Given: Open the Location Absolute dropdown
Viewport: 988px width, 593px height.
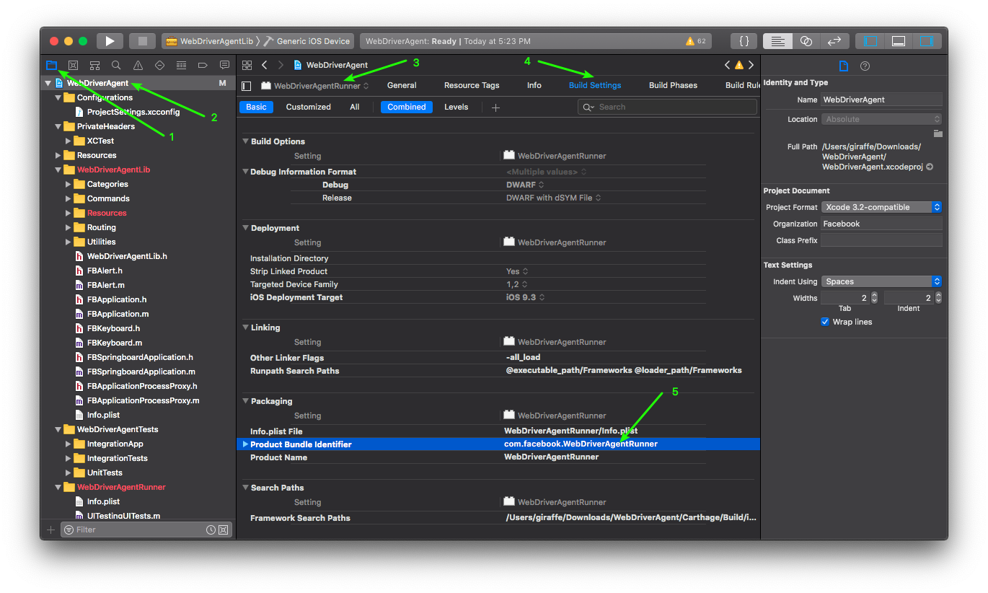Looking at the screenshot, I should coord(881,119).
